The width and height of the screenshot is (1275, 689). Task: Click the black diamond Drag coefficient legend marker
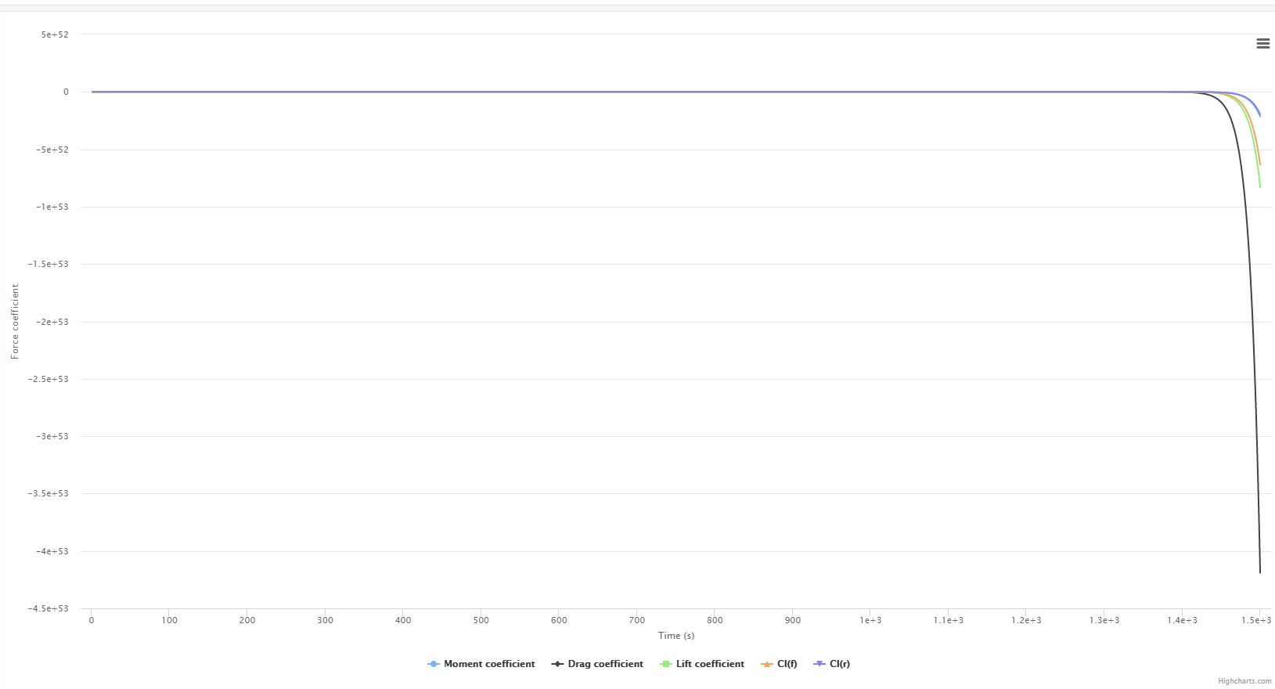557,664
